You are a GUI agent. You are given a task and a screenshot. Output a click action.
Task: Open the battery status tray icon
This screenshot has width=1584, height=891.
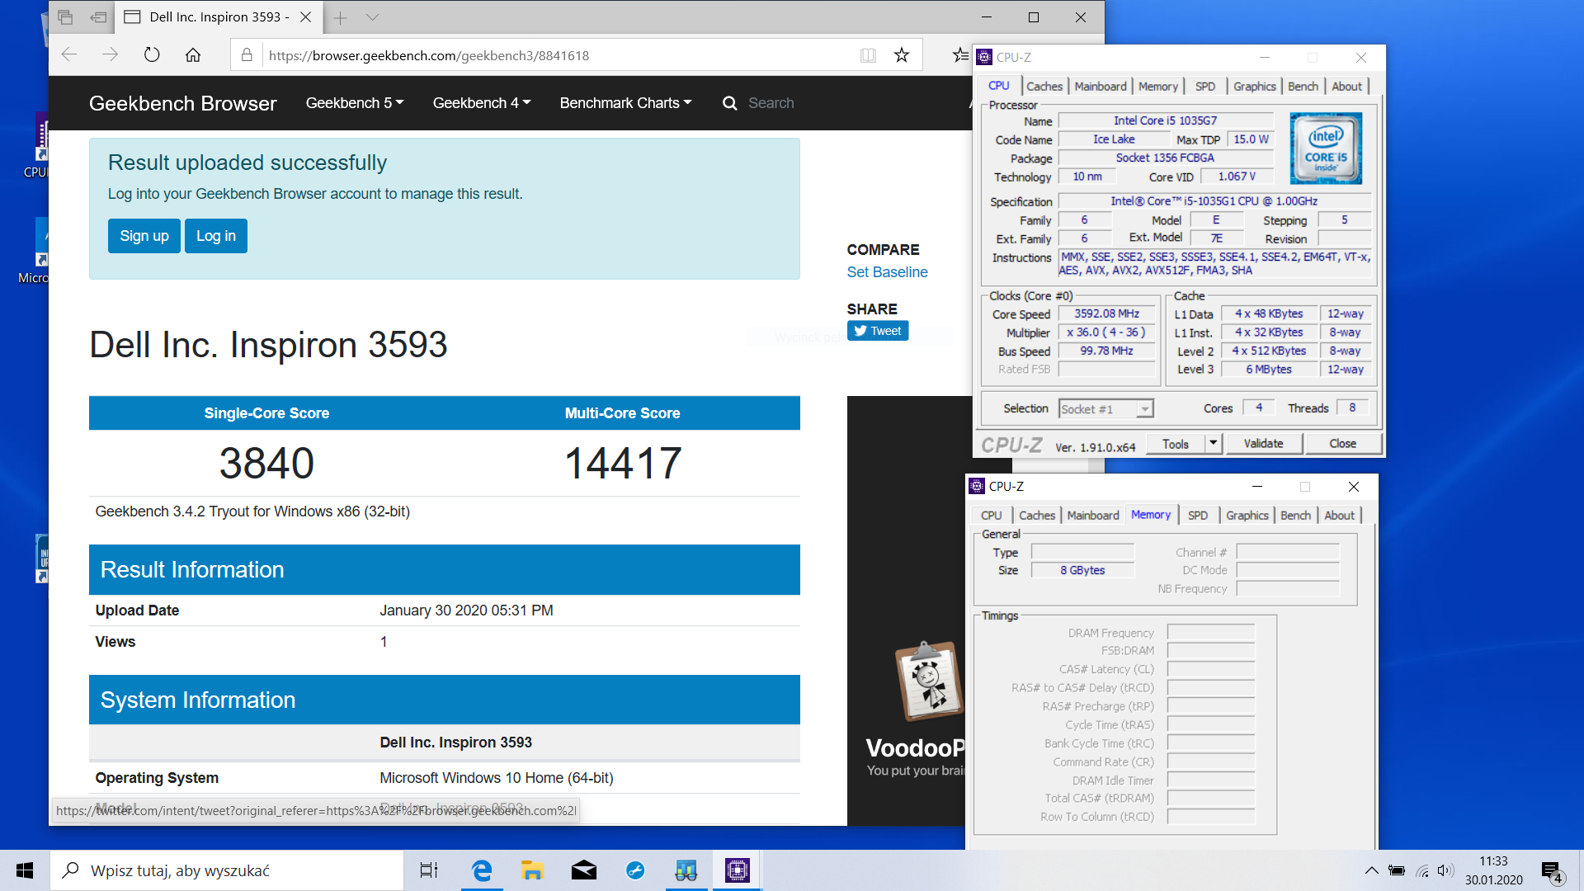point(1397,870)
